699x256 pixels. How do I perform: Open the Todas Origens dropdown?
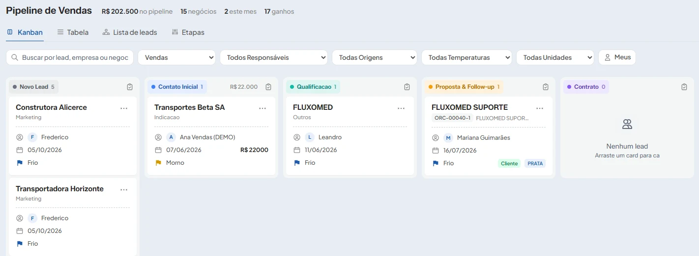tap(375, 57)
